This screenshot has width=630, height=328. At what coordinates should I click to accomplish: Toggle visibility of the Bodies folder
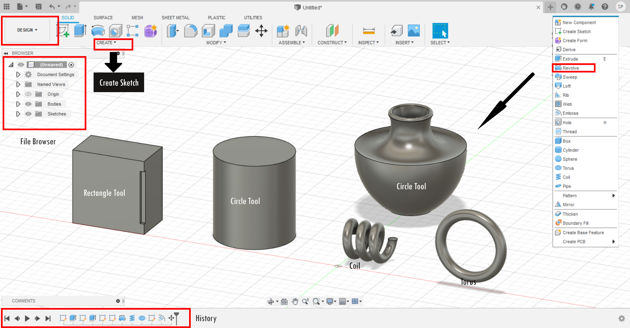(x=29, y=104)
